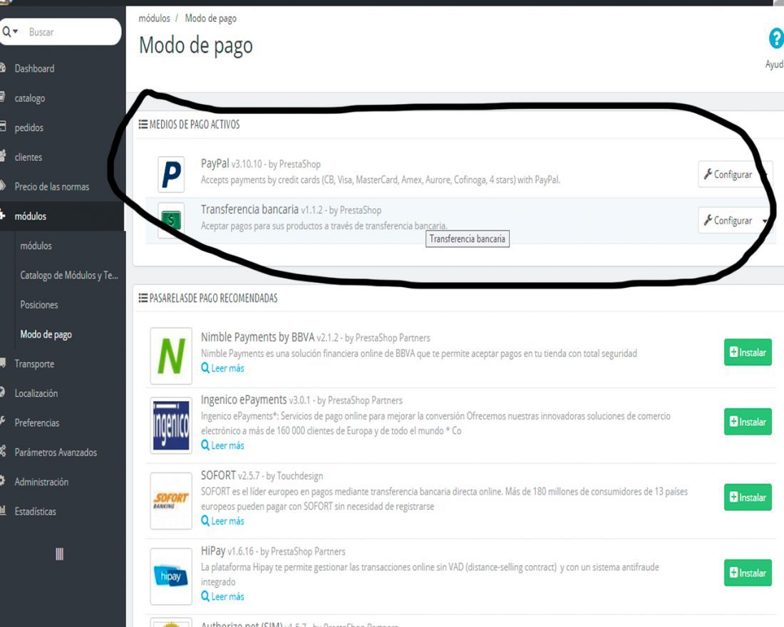Viewport: 784px width, 627px height.
Task: Click the Ingenico ePayments logo
Action: [171, 425]
